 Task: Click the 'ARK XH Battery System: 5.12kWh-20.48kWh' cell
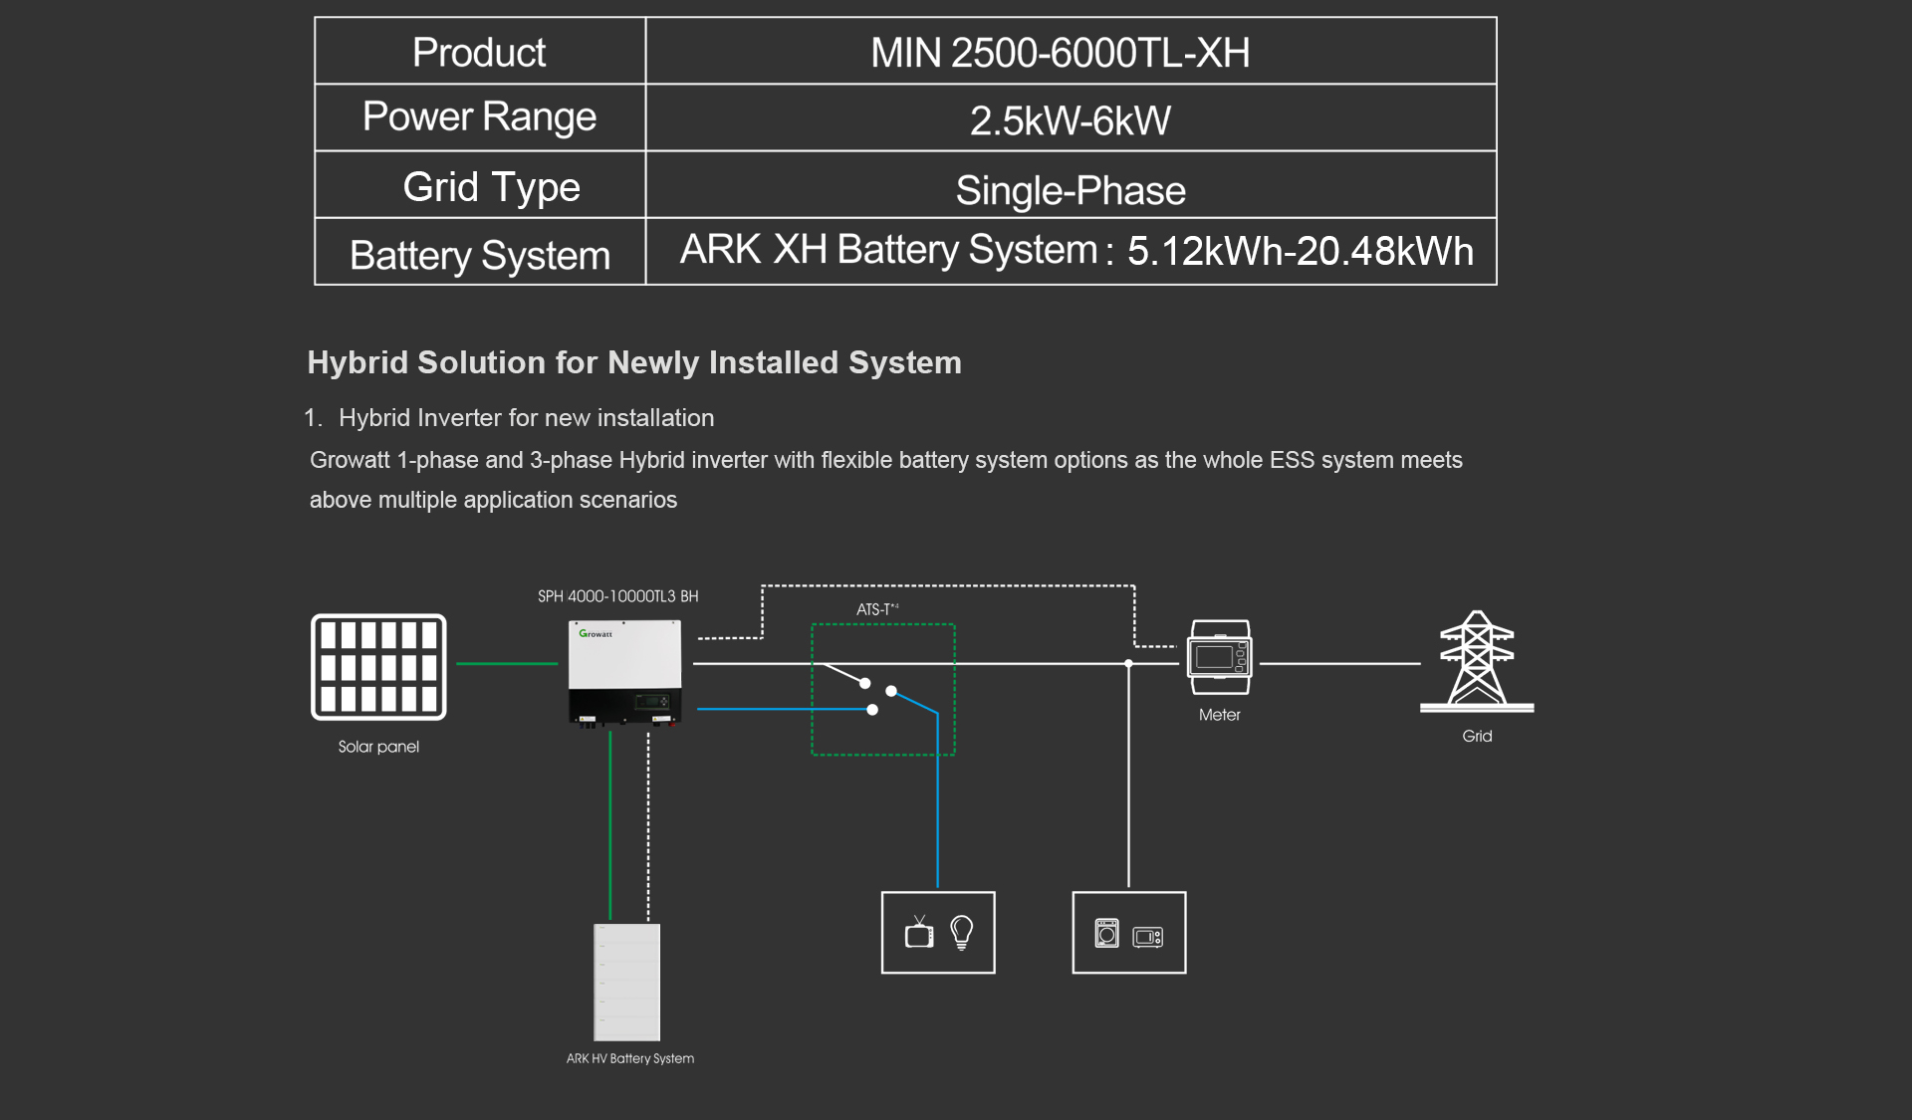coord(1072,252)
